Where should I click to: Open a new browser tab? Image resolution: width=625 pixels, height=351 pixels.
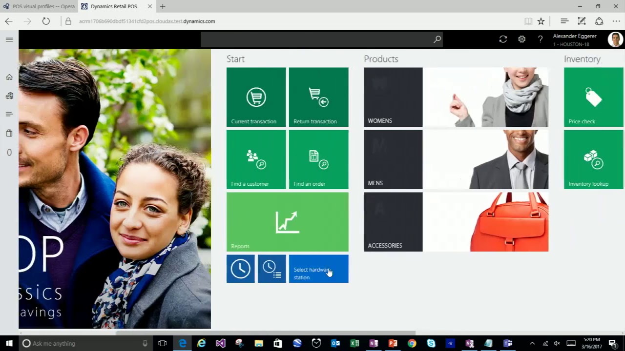(163, 6)
